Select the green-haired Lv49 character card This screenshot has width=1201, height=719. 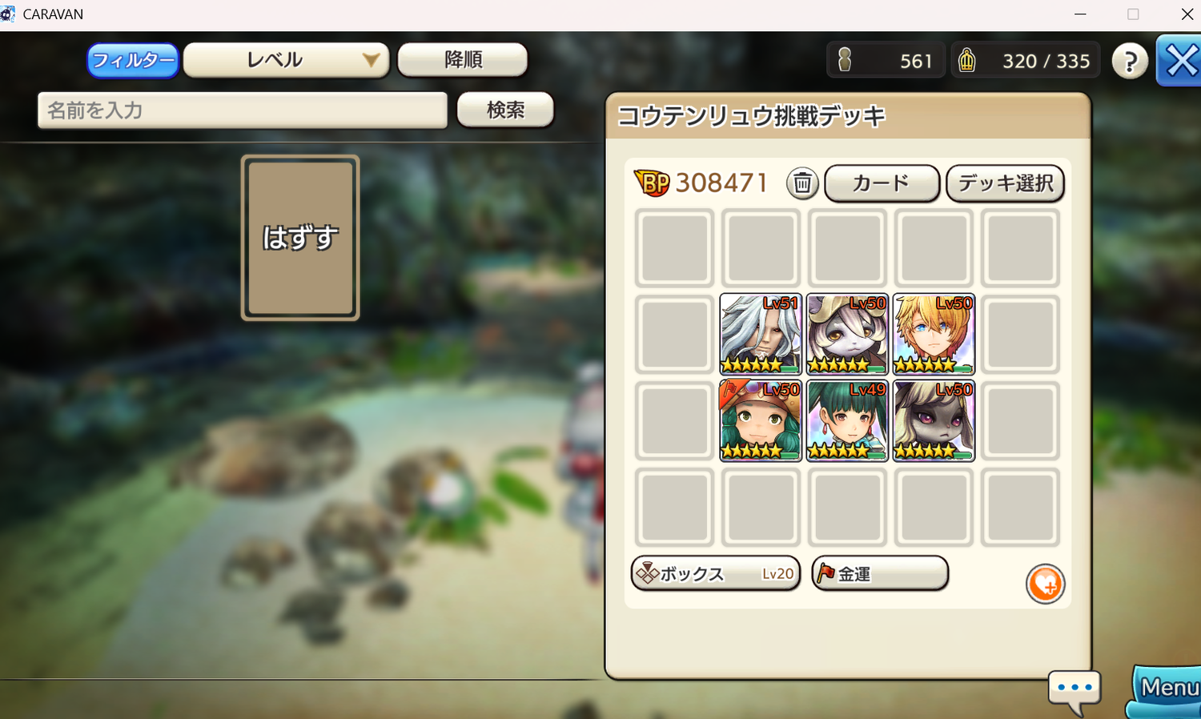(847, 420)
